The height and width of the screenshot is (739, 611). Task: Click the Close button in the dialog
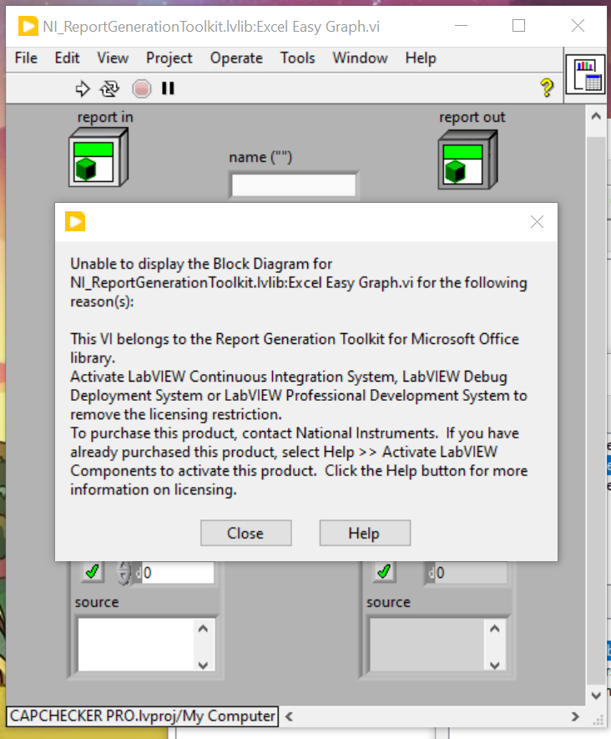pyautogui.click(x=246, y=533)
